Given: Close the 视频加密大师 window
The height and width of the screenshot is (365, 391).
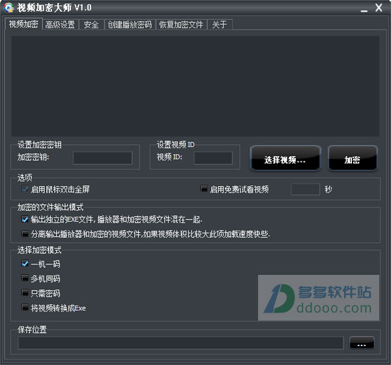Looking at the screenshot, I should point(379,7).
